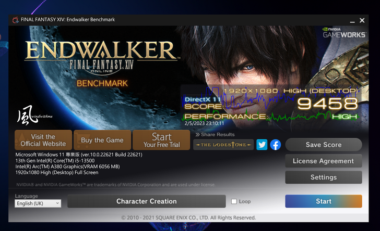Click the Buy the Game button

(102, 140)
